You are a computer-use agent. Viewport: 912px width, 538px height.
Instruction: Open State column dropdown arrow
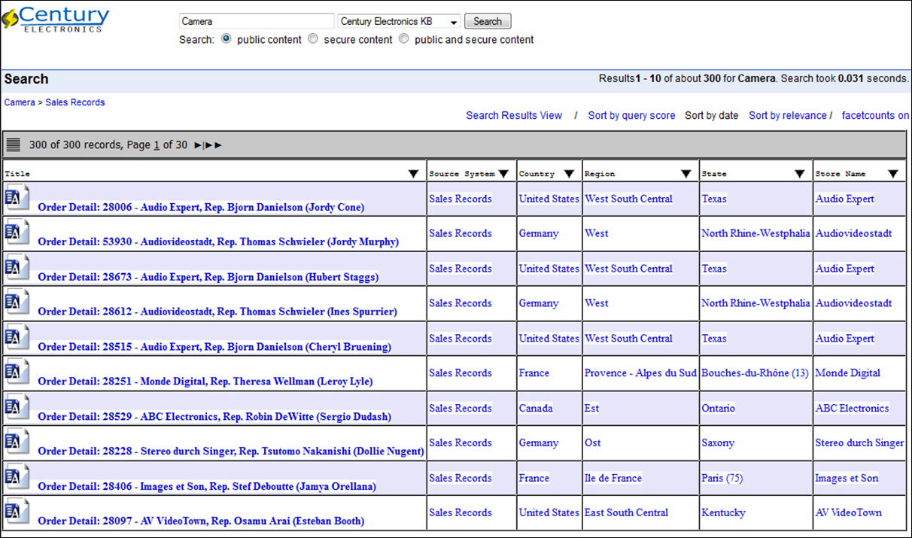point(800,174)
